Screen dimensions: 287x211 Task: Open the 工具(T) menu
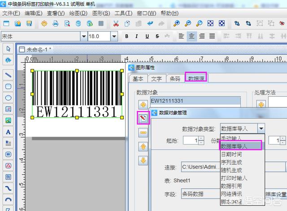click(x=123, y=13)
